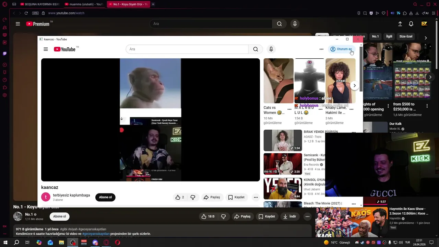
Task: Toggle the VPN badge in address bar
Action: (35, 13)
